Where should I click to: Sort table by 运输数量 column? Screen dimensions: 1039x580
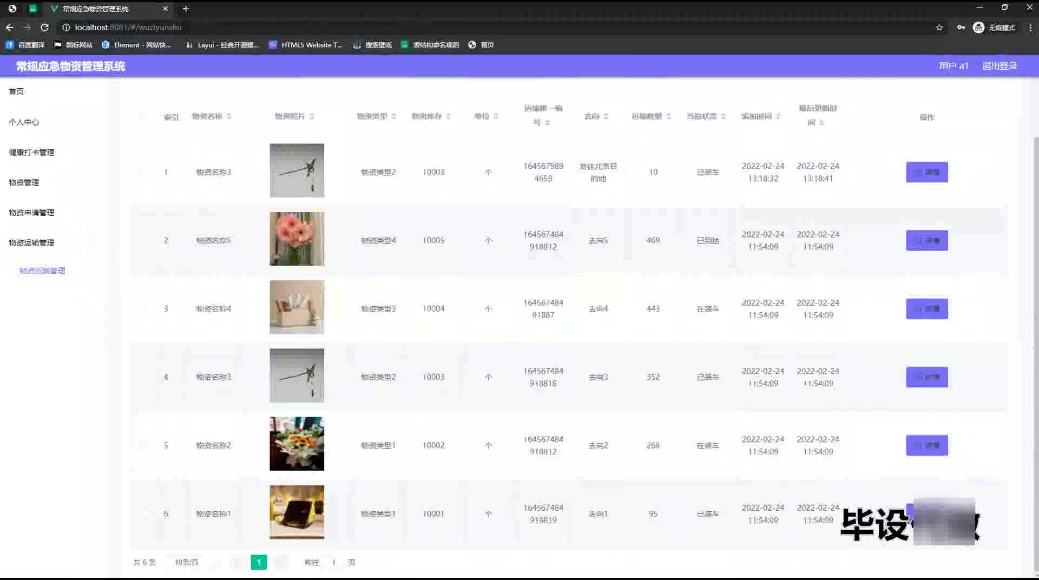668,116
